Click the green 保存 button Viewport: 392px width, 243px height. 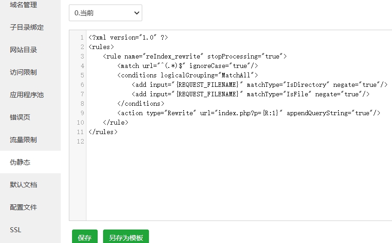click(85, 238)
